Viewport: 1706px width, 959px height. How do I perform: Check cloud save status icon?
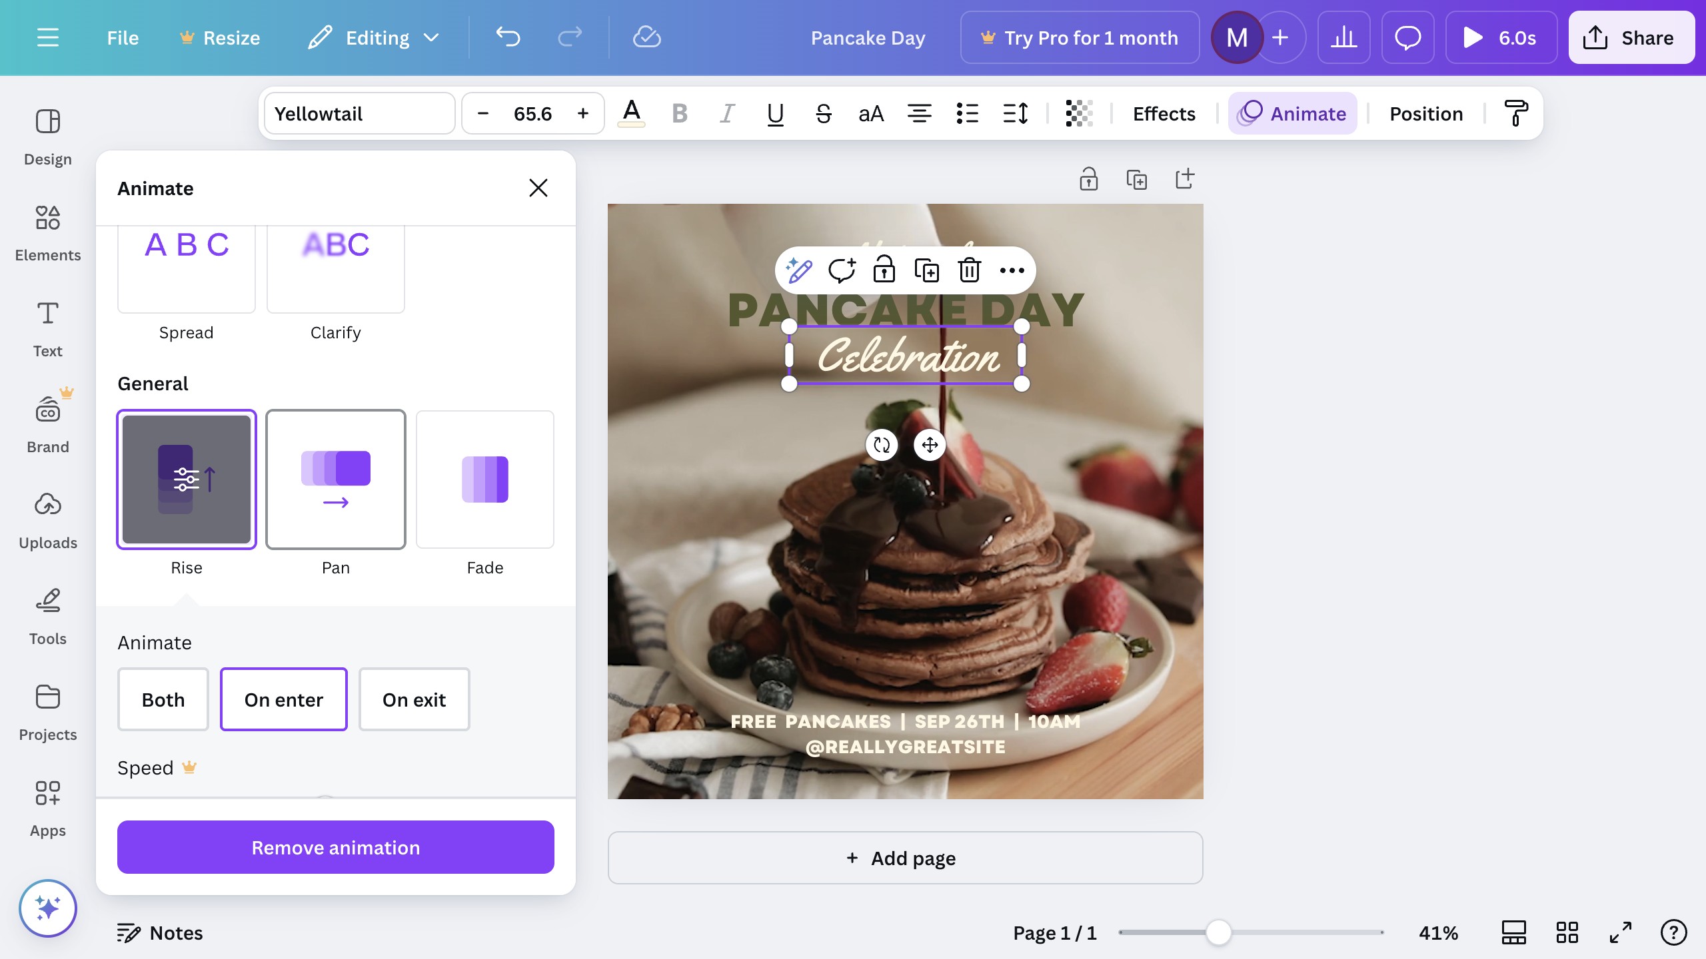(646, 38)
